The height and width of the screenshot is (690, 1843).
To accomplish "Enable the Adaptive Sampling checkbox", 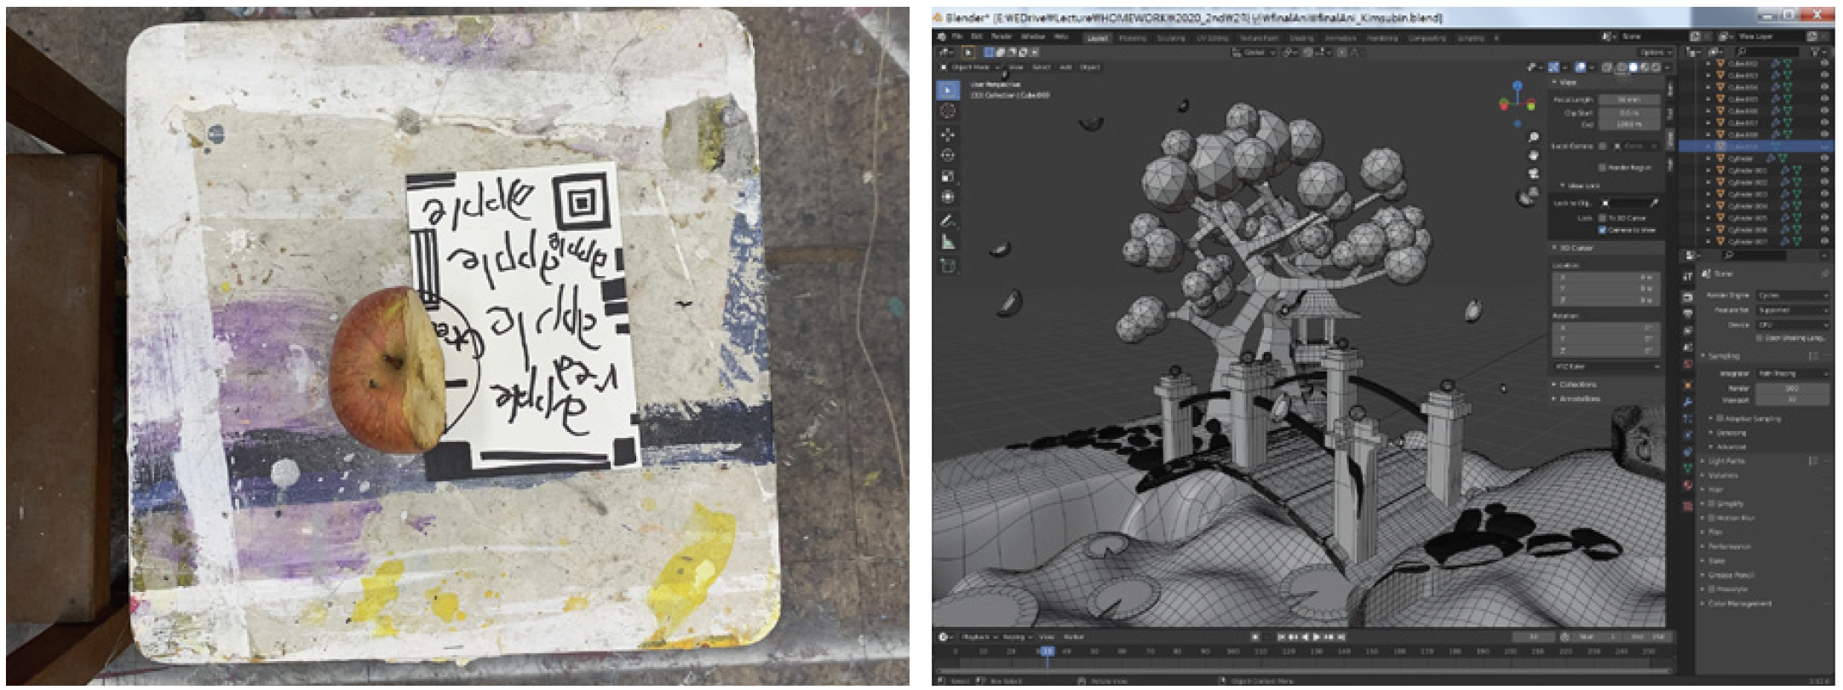I will (x=1720, y=419).
